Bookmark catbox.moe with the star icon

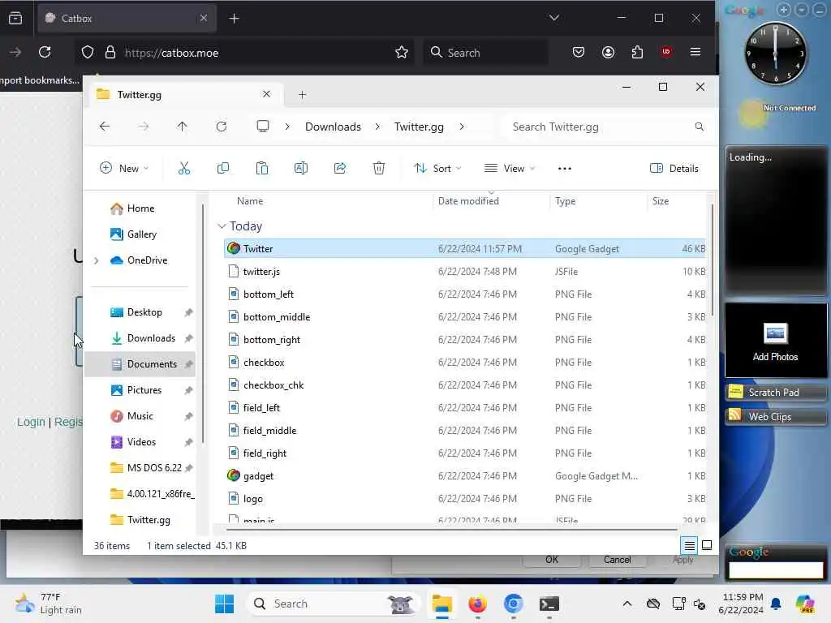click(402, 52)
